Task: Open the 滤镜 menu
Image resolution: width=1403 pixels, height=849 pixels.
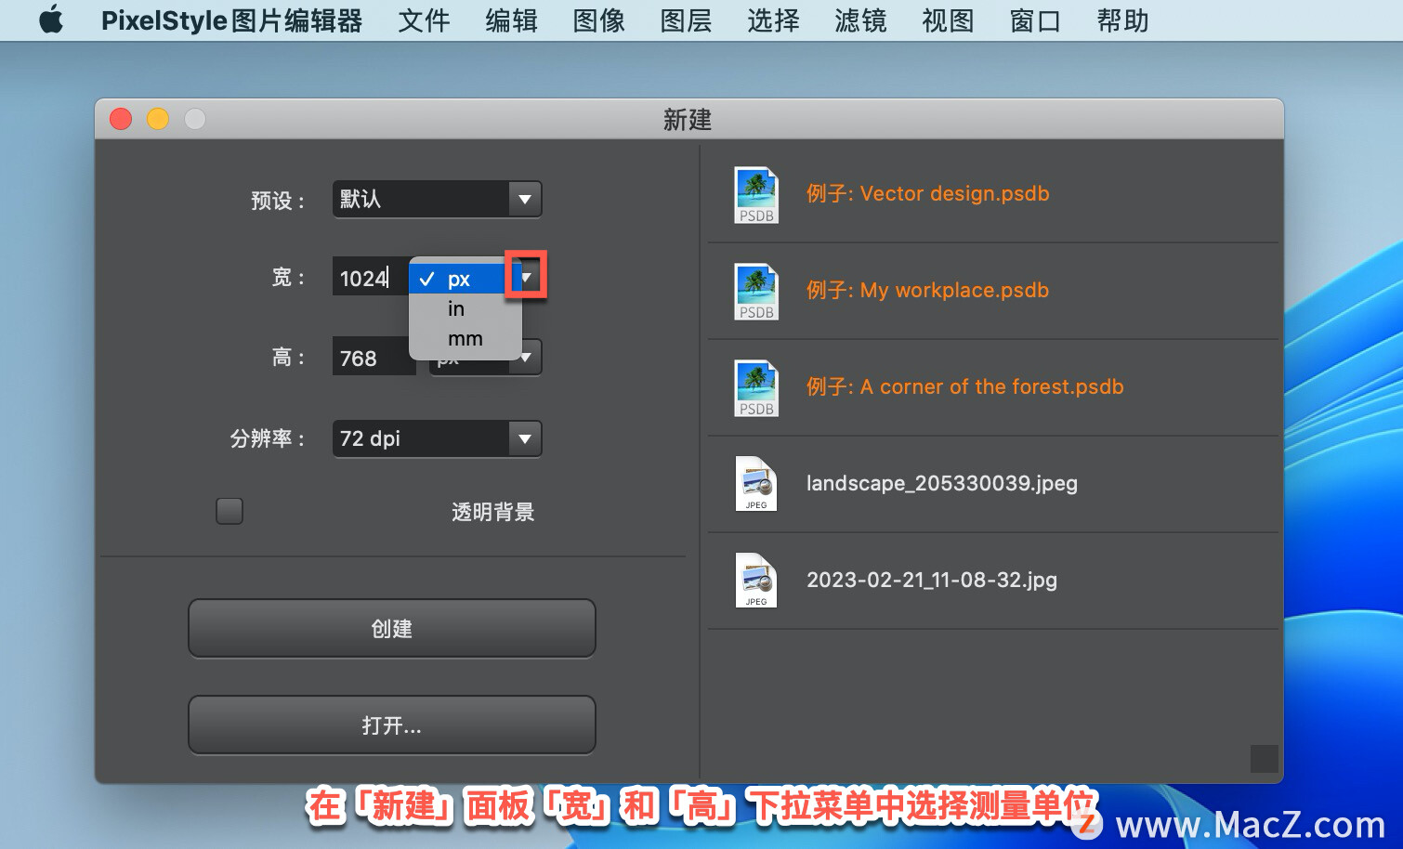Action: (x=860, y=20)
